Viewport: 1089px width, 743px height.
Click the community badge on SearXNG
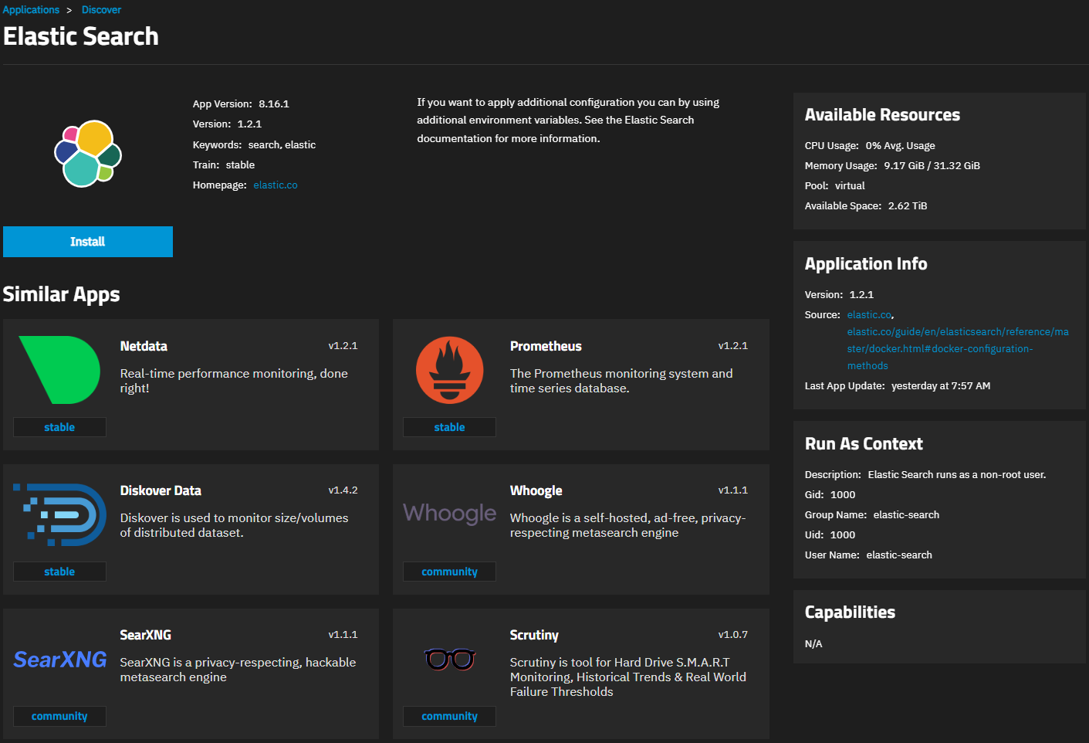(59, 716)
